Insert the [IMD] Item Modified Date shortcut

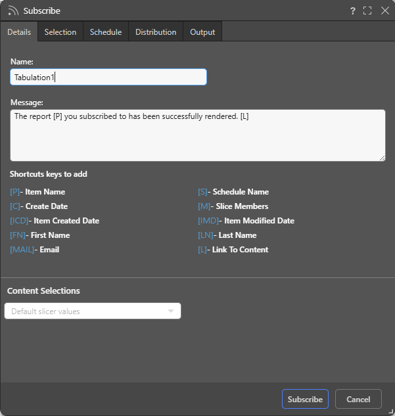tap(208, 221)
